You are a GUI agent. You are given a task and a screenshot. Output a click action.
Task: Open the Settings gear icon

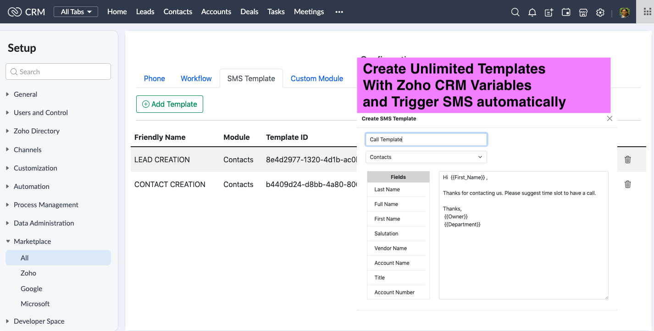tap(600, 12)
